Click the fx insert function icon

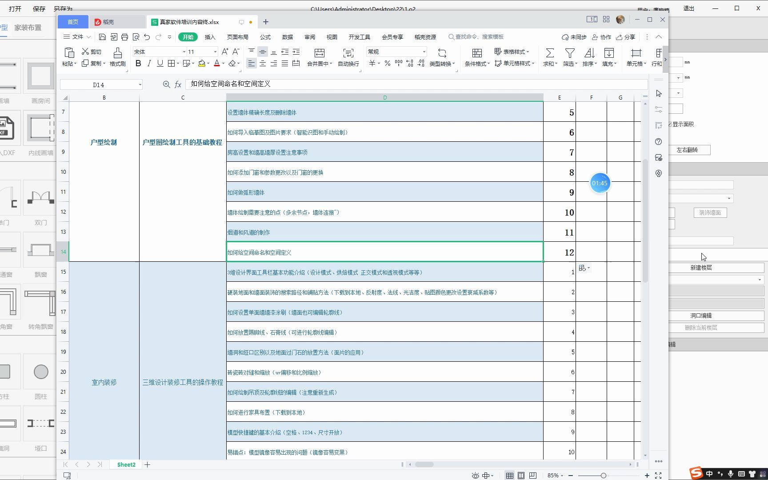tap(178, 84)
